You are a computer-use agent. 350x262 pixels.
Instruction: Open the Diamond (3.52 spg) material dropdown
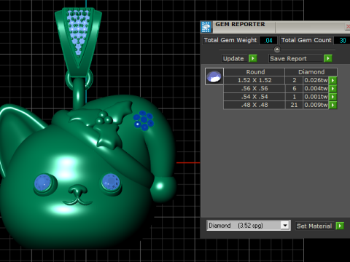[285, 226]
